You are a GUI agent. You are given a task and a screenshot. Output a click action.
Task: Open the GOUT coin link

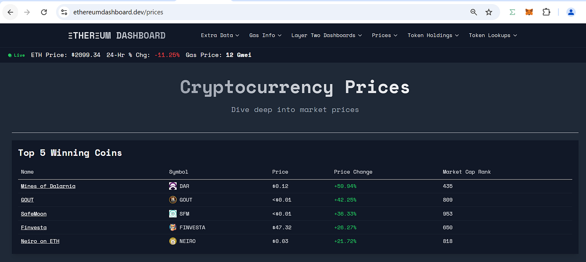[x=27, y=200]
